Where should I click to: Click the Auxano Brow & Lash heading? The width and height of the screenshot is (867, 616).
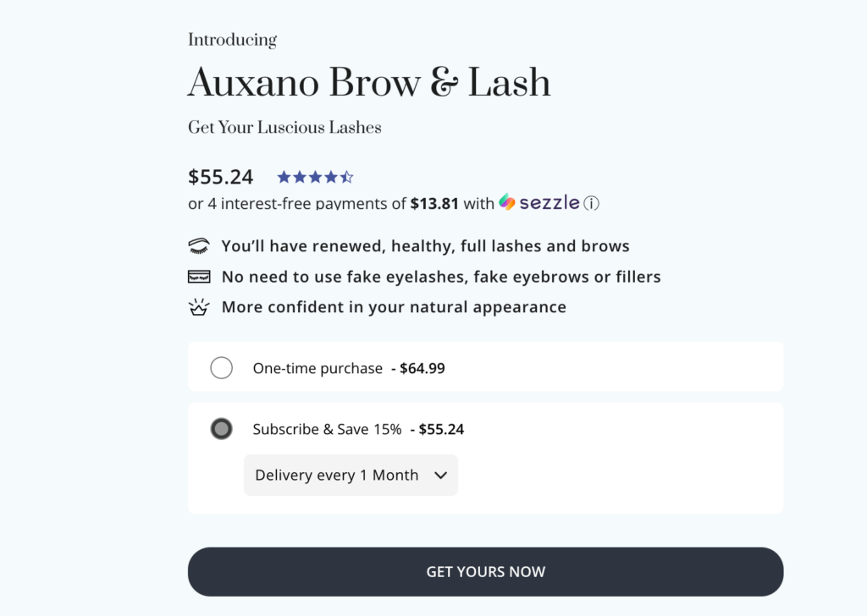(x=369, y=83)
